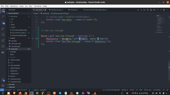
Task: Open the Docker view in activity bar
Action: [x=3, y=52]
